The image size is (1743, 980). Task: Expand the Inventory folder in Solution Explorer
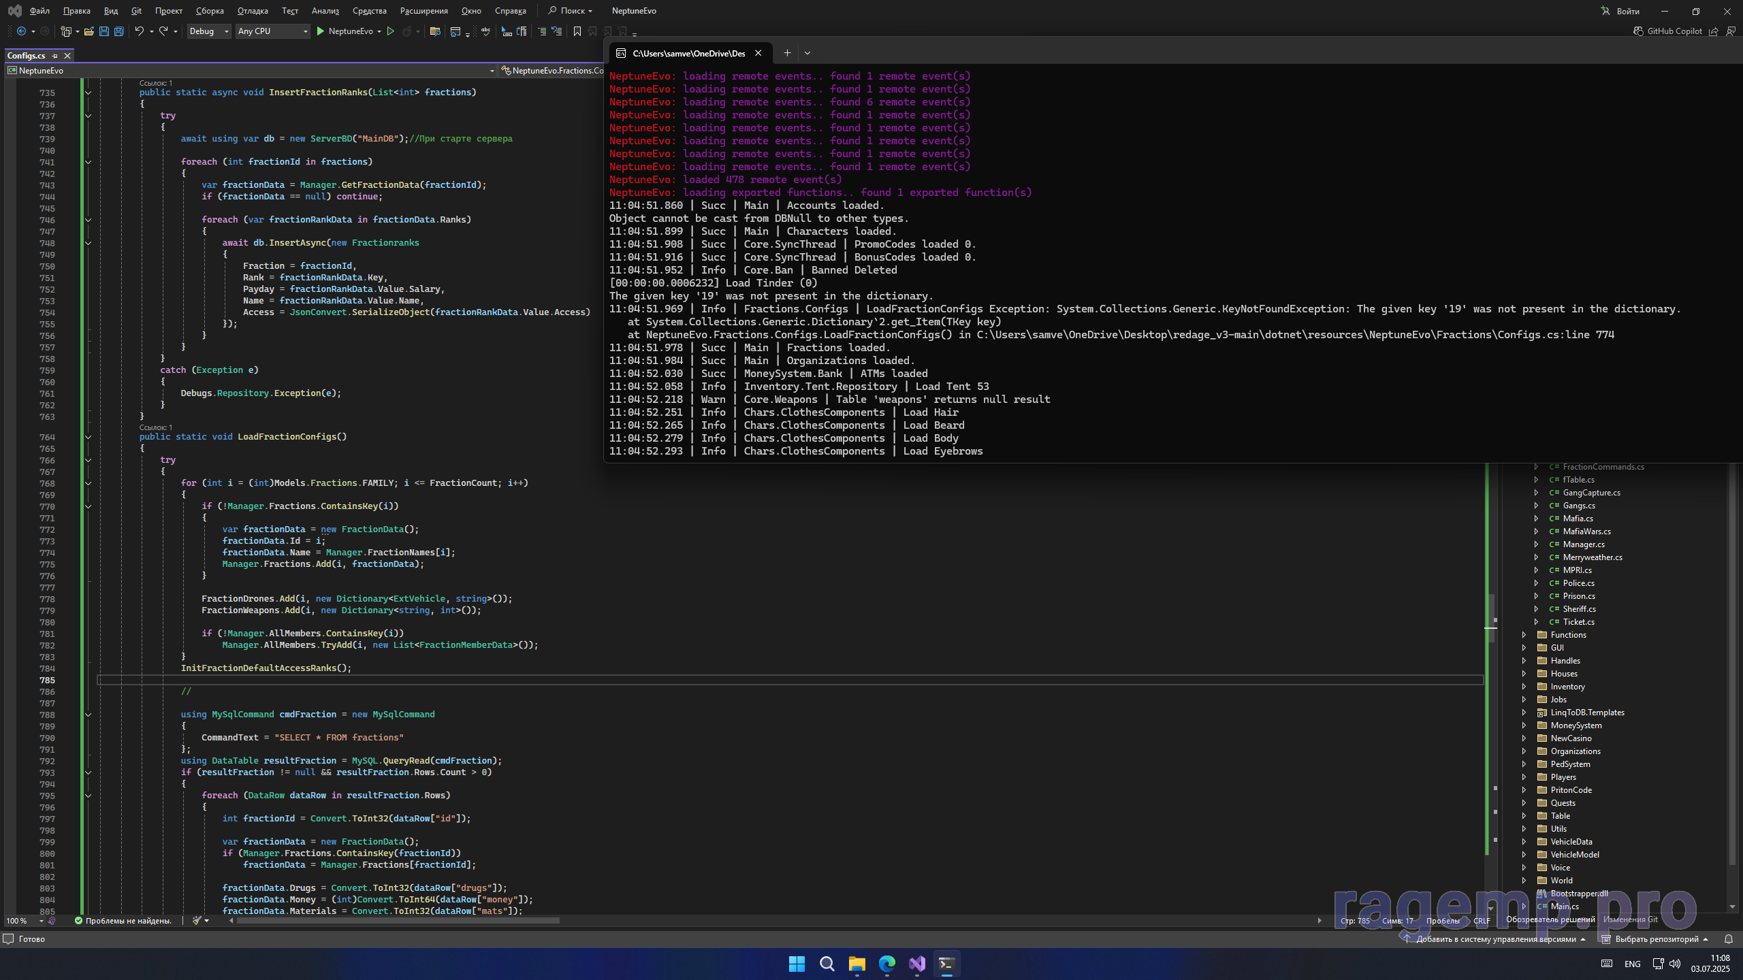(x=1524, y=687)
